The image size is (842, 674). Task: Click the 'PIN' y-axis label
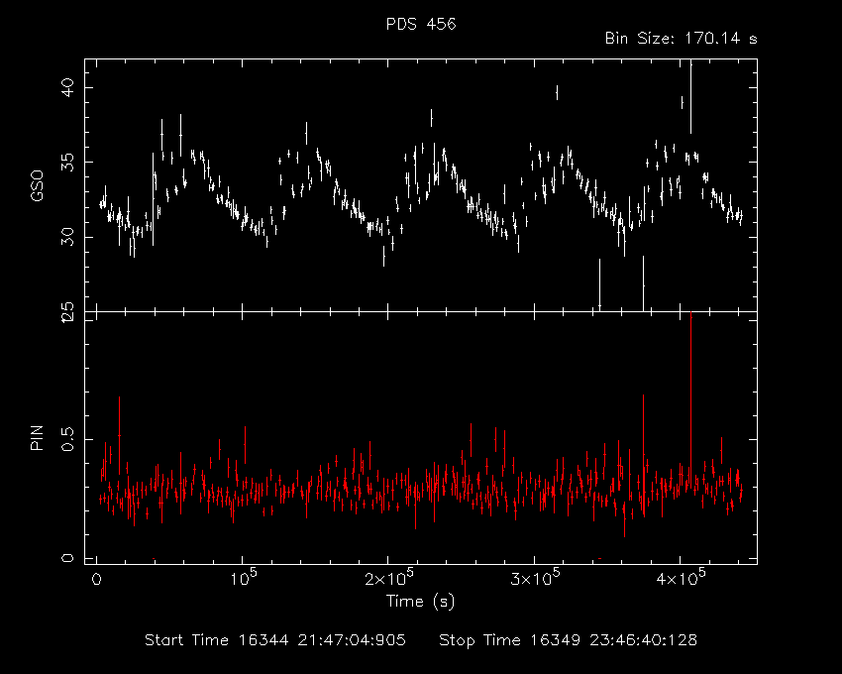pos(37,438)
